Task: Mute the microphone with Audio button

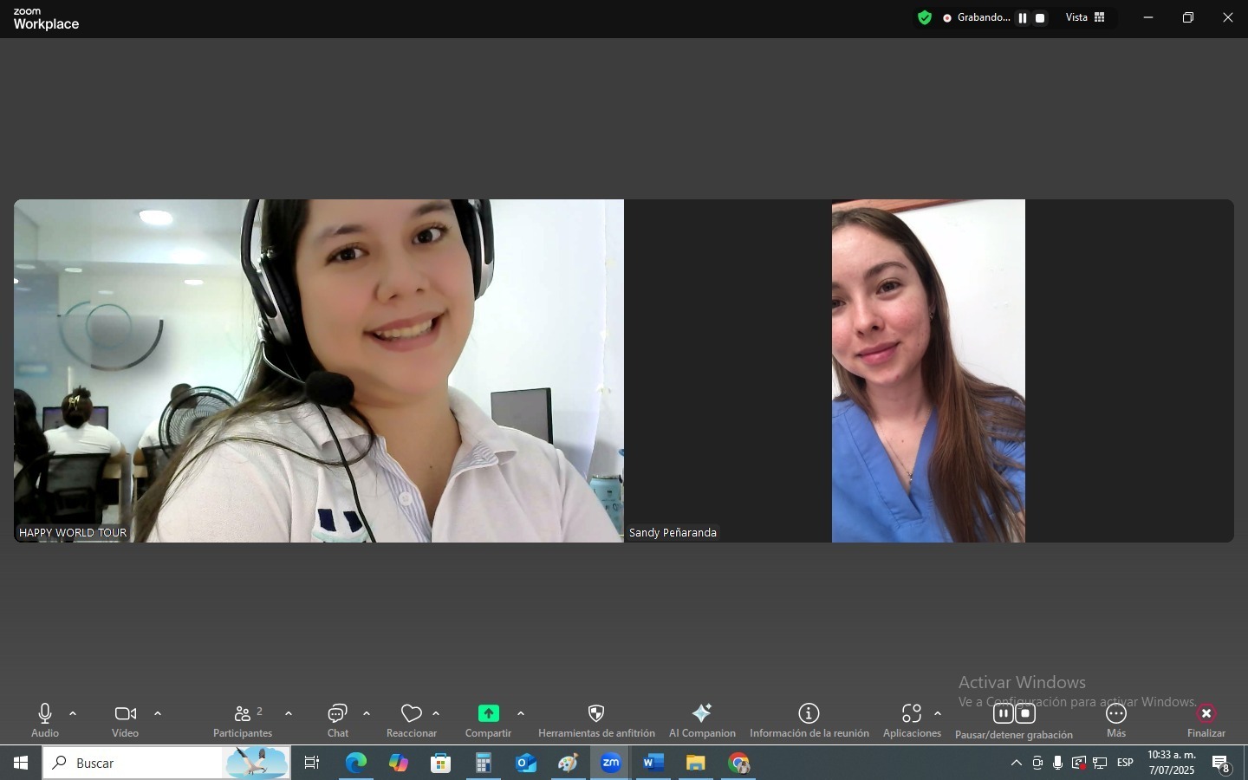Action: click(x=45, y=718)
